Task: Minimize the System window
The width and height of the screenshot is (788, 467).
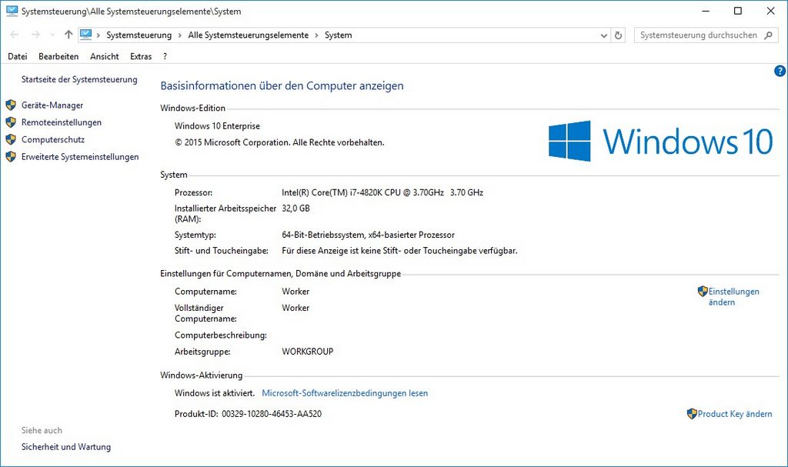Action: tap(706, 11)
